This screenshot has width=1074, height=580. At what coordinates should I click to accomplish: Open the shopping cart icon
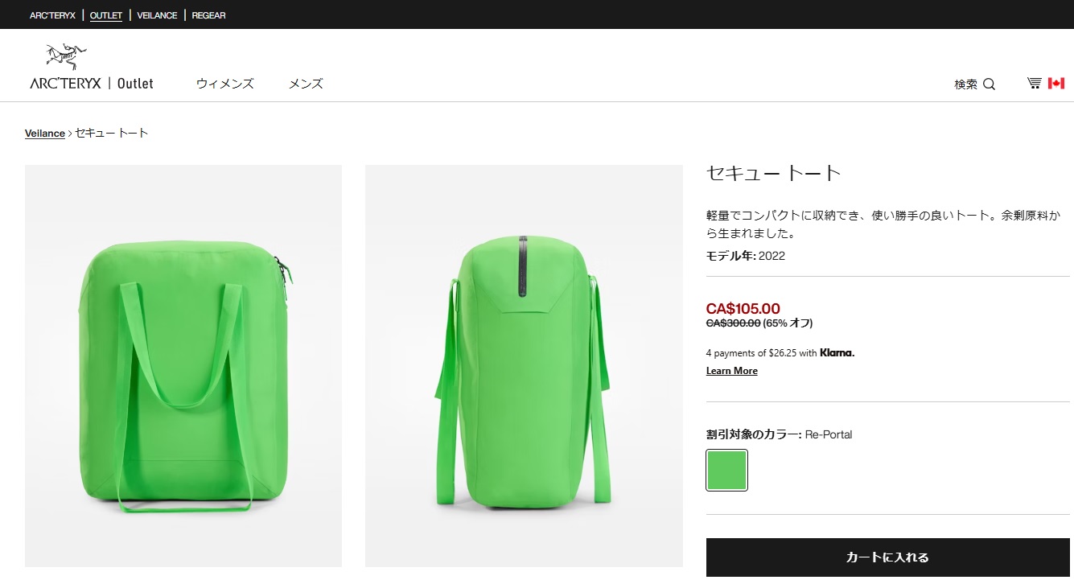pyautogui.click(x=1034, y=83)
